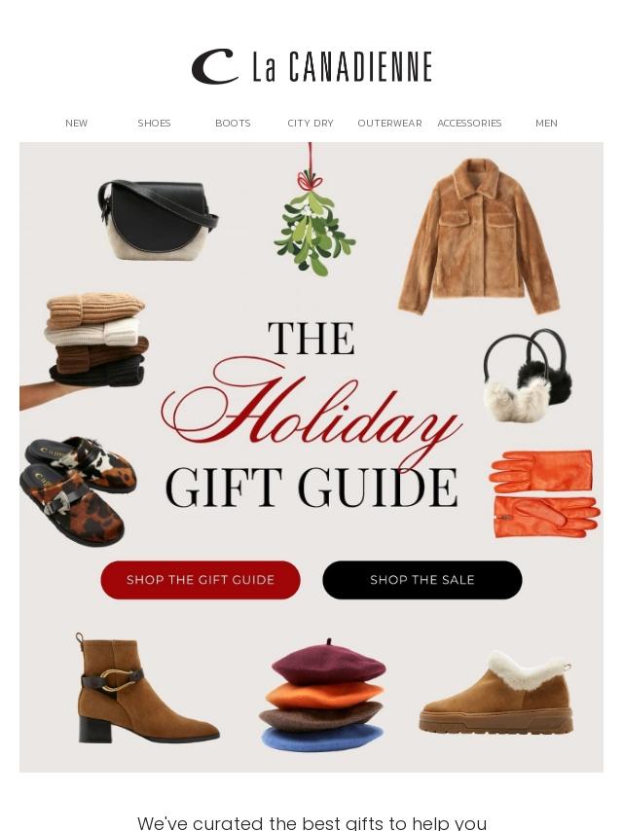The width and height of the screenshot is (623, 831).
Task: Browse the ACCESSORIES category
Action: (x=469, y=123)
